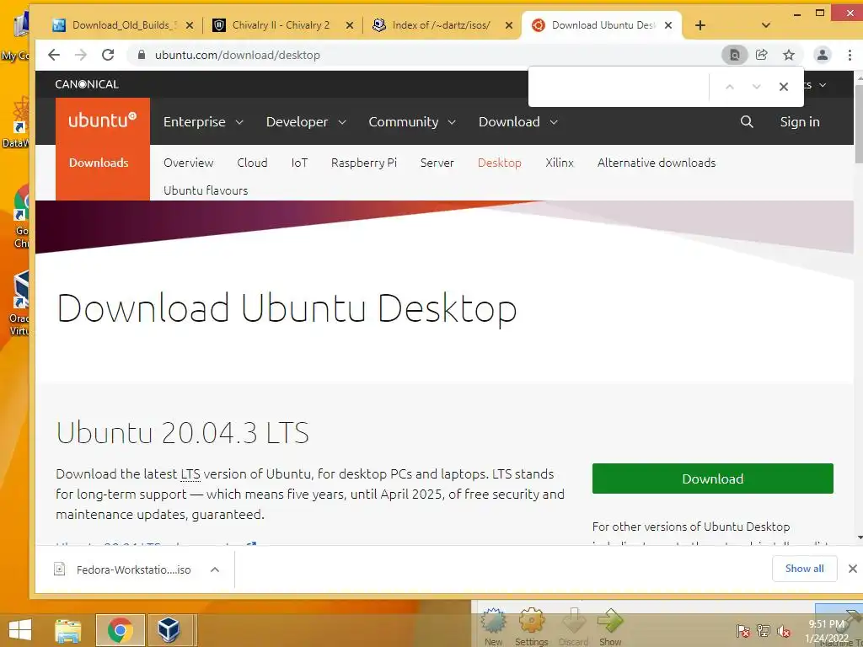Expand the Enterprise menu

[x=203, y=122]
